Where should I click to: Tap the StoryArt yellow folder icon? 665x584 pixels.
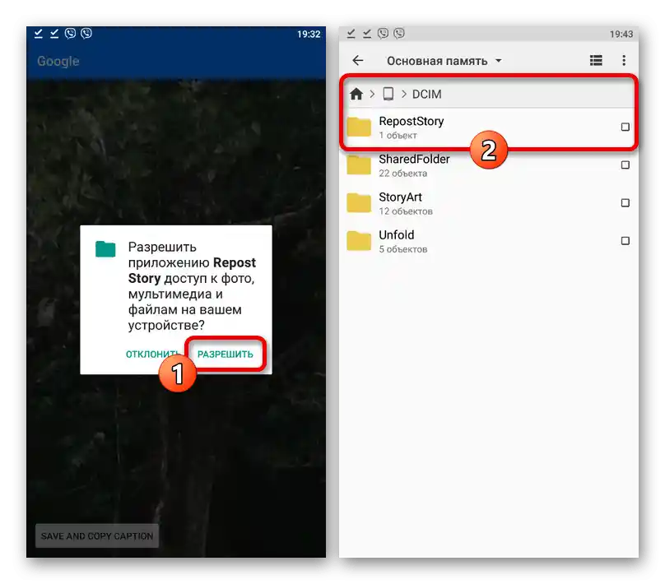point(359,202)
